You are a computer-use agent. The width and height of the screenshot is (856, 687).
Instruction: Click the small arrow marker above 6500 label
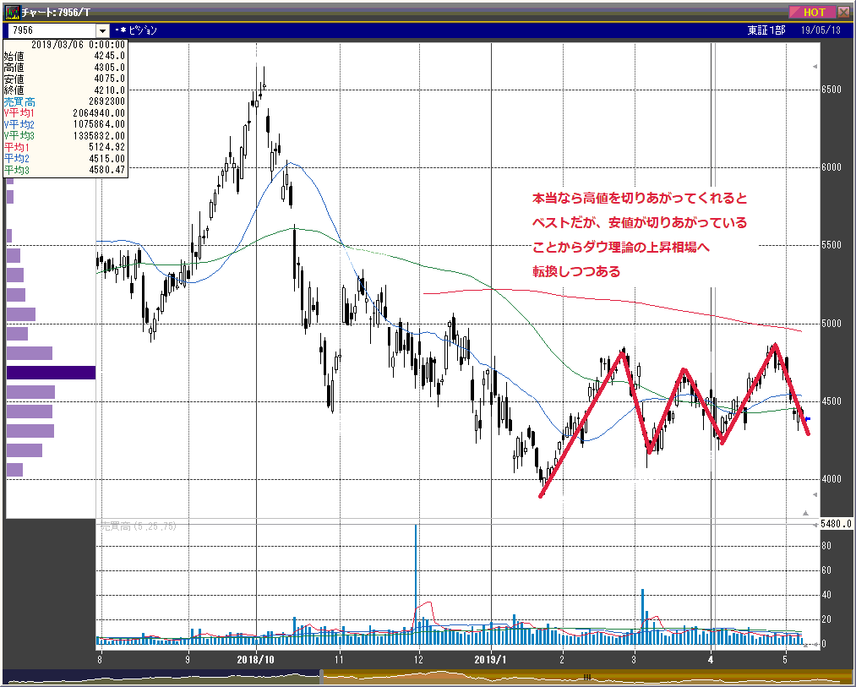coord(815,67)
